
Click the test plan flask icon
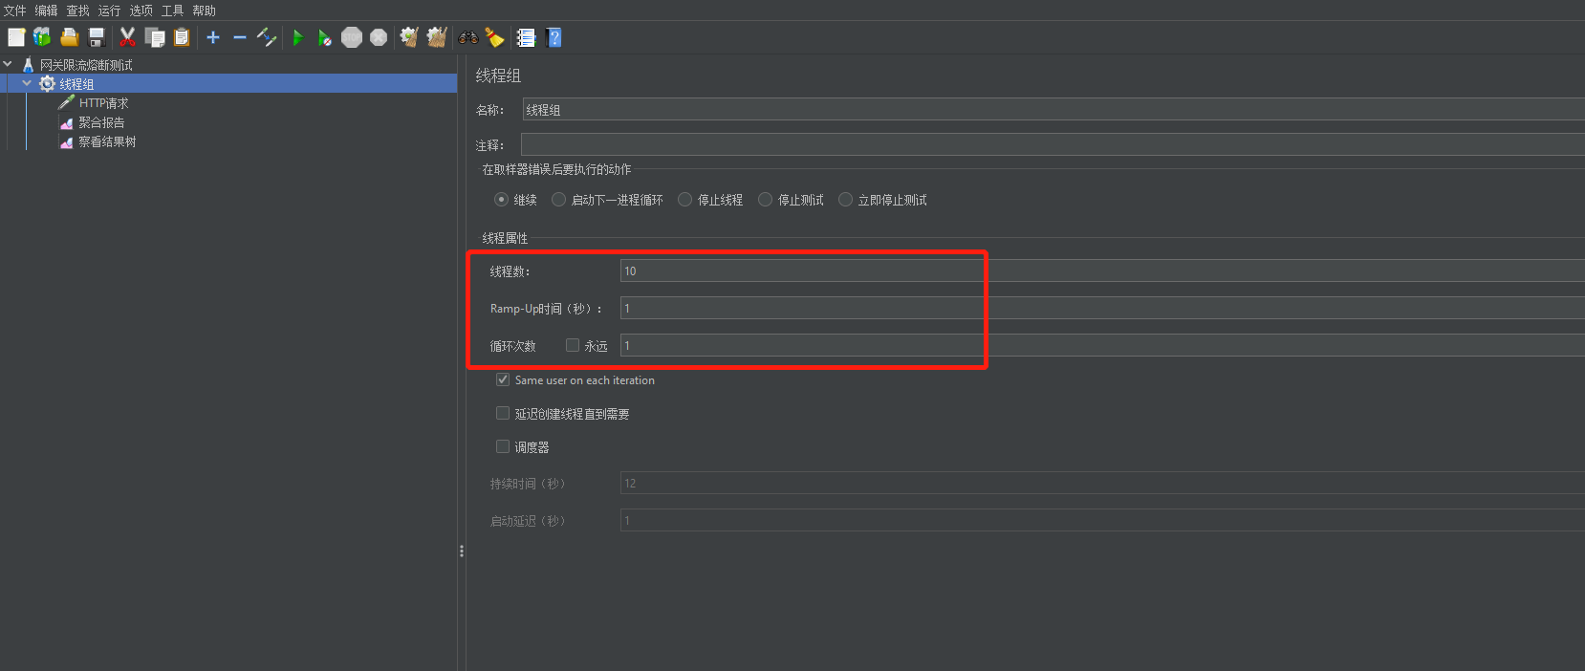click(29, 65)
